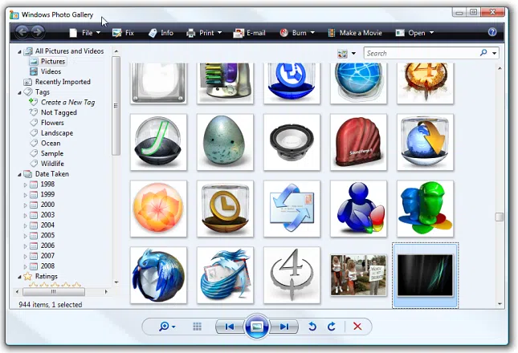Click the navigation pane horizontal scrollbar thumb
This screenshot has height=353, width=518.
point(54,292)
